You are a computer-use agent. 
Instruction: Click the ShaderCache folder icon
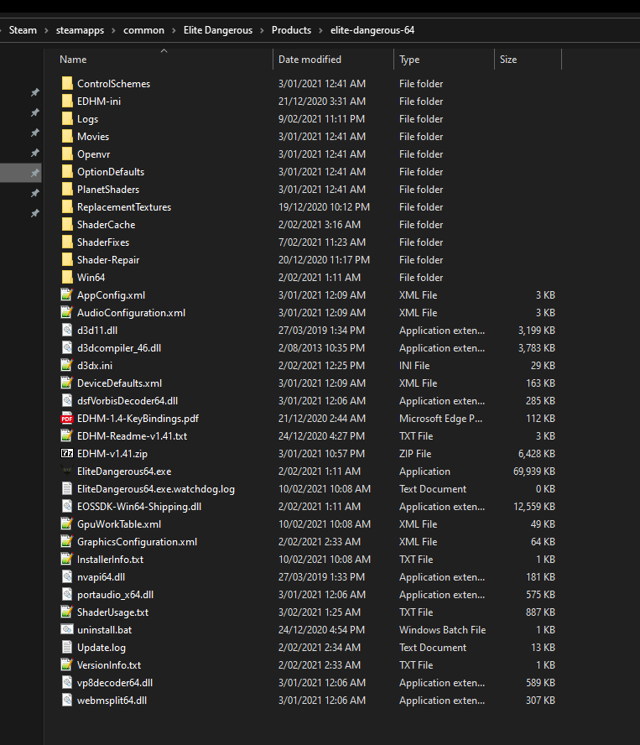[x=67, y=224]
